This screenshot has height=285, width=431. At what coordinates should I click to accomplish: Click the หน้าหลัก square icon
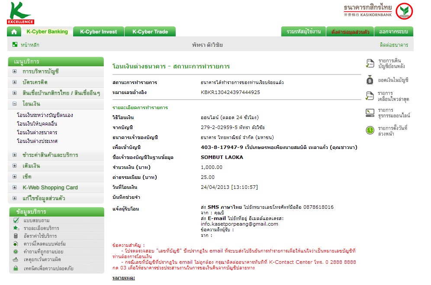[x=15, y=44]
